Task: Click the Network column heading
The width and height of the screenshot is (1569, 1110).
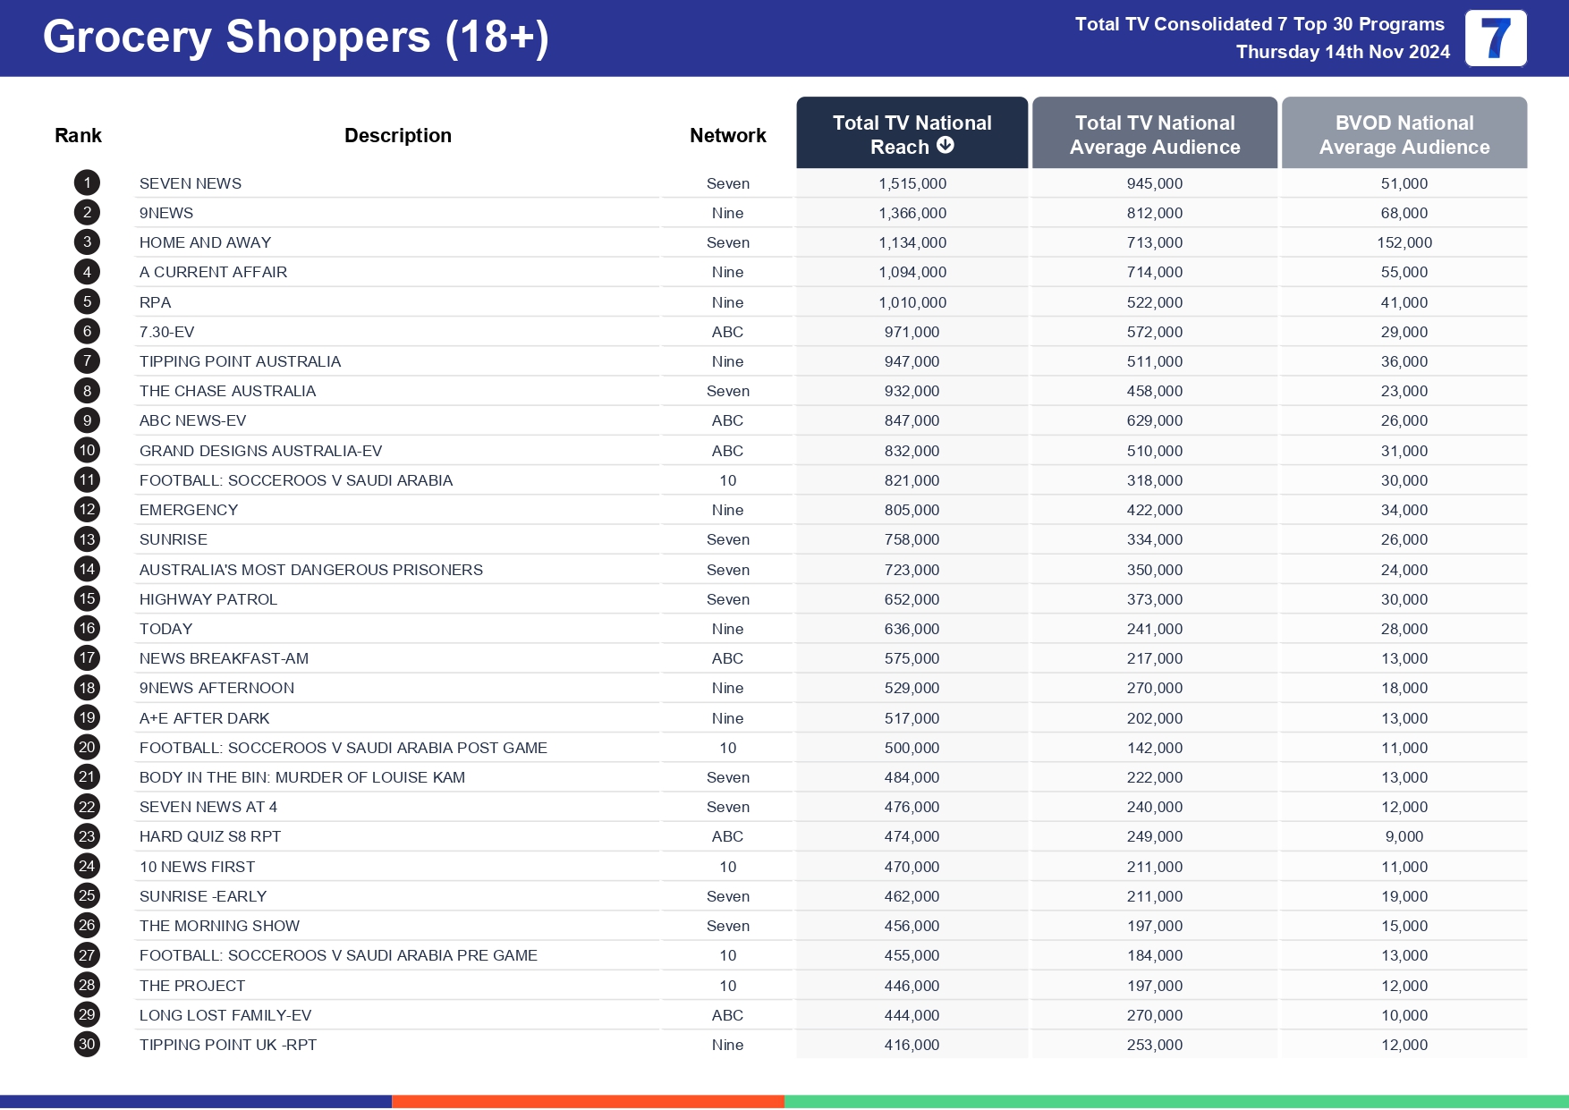Action: pos(727,136)
